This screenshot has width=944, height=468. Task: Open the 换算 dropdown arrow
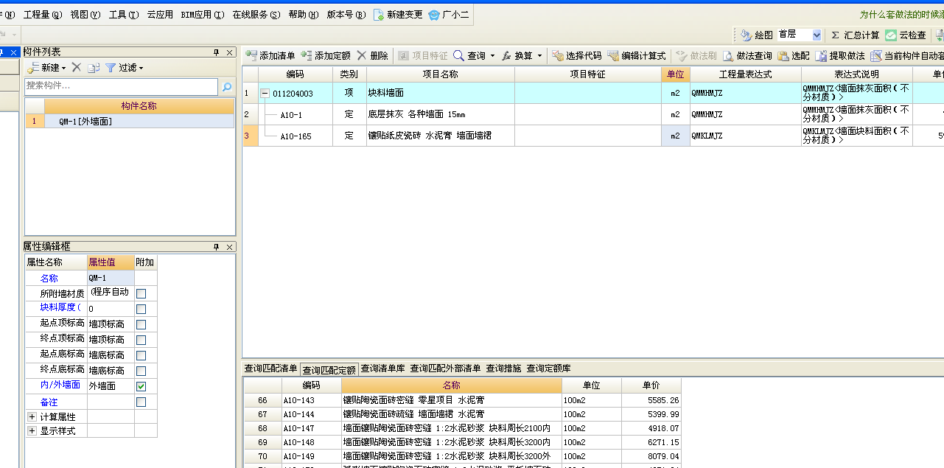click(539, 55)
